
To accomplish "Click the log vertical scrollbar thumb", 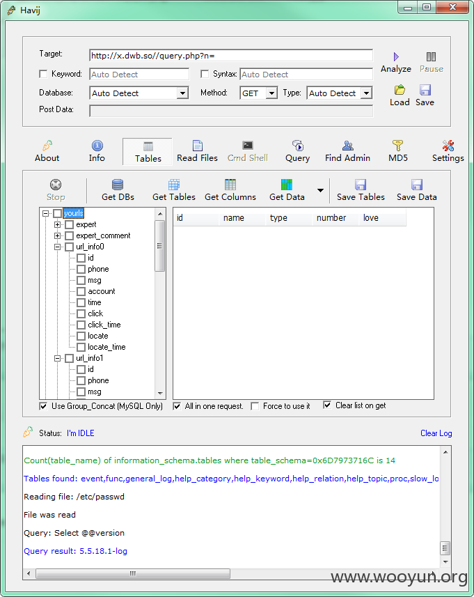I will [445, 549].
